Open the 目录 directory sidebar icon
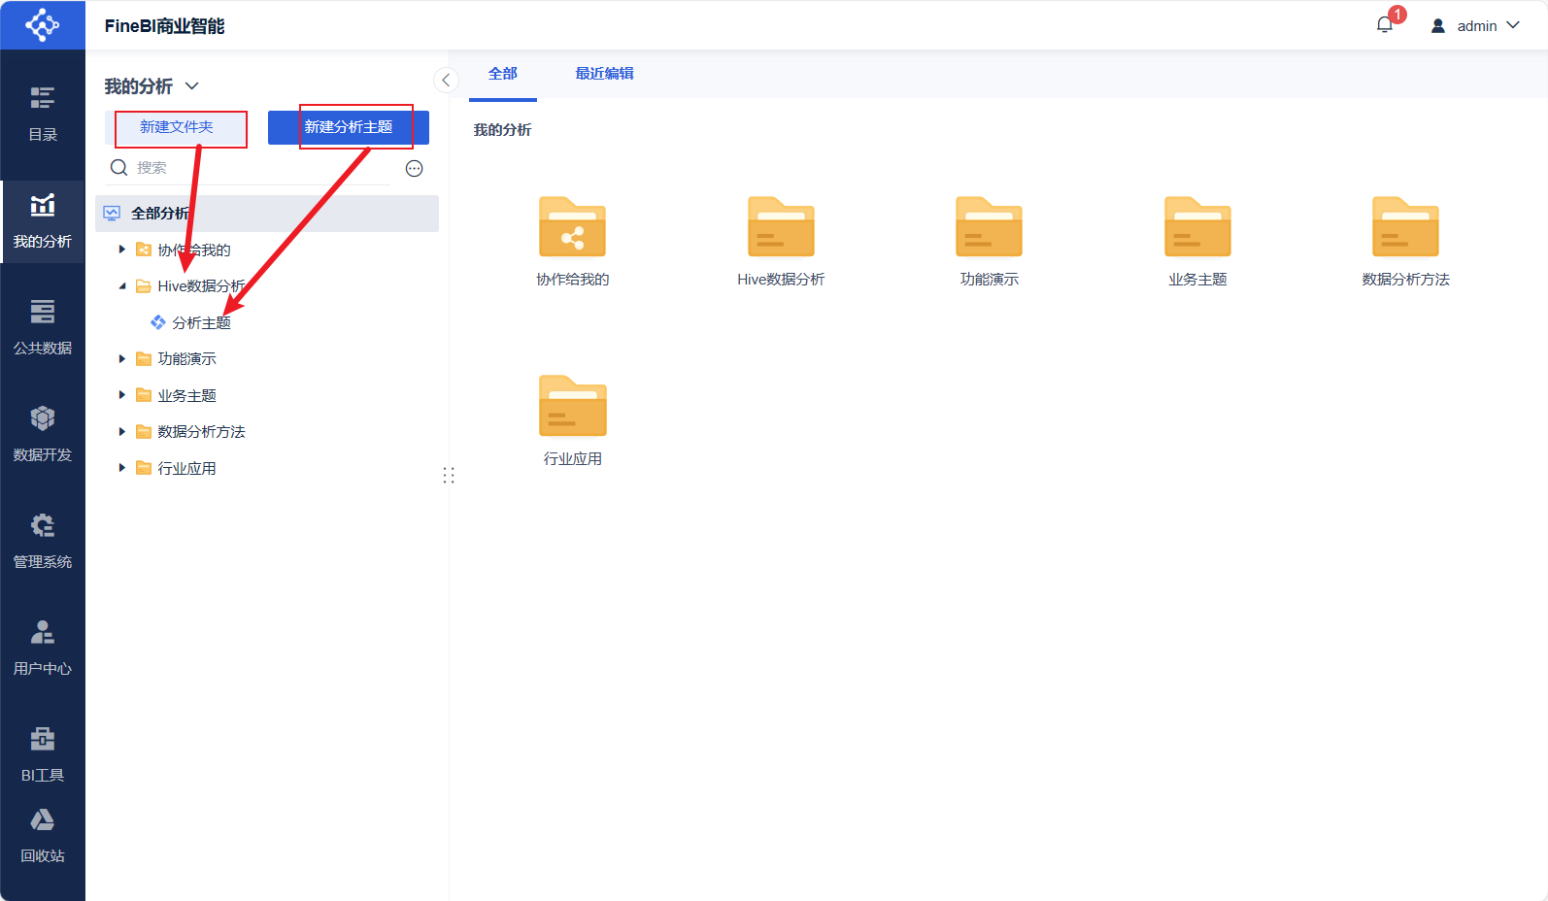The height and width of the screenshot is (901, 1548). point(43,113)
